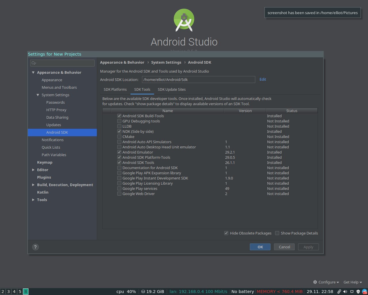Screen dimensions: 368x295
Task: Sort by Name column header
Action: click(168, 111)
